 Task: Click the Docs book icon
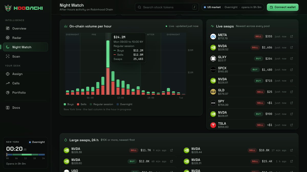[8, 108]
